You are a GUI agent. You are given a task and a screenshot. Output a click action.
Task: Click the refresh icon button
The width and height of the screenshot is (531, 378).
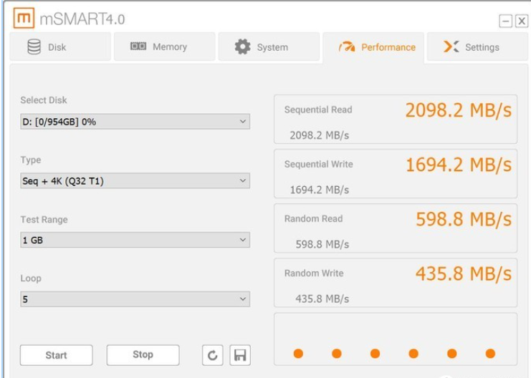tap(212, 355)
